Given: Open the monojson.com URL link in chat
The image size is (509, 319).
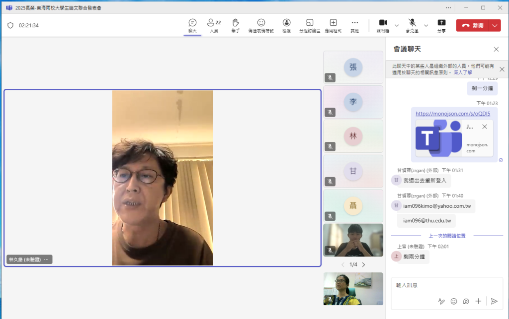Looking at the screenshot, I should click(453, 113).
